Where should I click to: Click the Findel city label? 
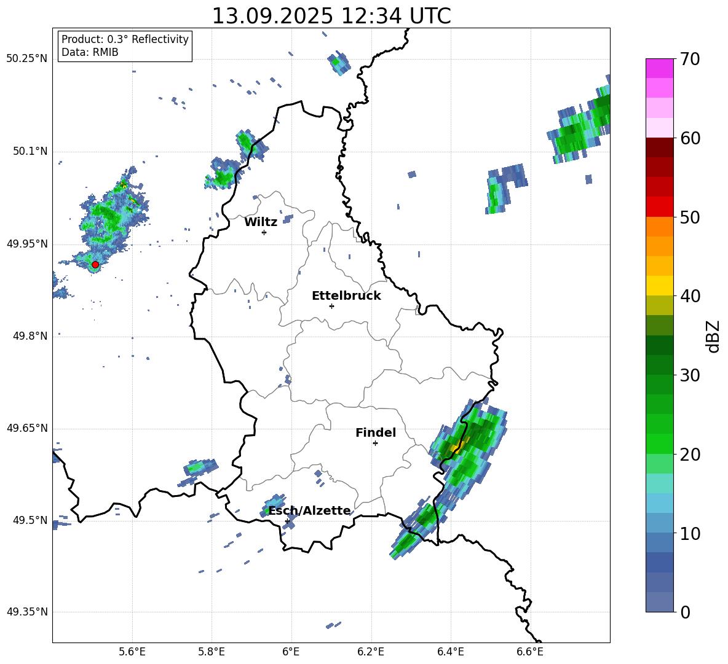pos(376,432)
